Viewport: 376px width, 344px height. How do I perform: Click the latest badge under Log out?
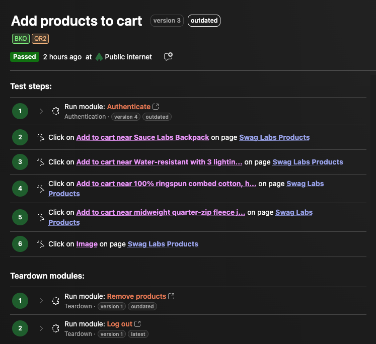pos(138,334)
